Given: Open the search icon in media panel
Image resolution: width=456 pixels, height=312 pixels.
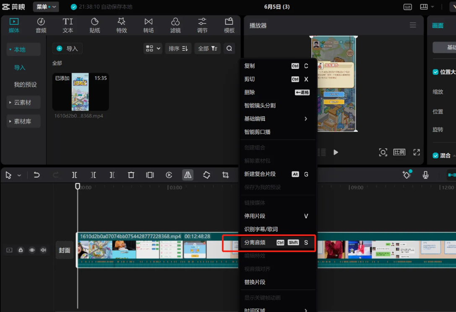Looking at the screenshot, I should tap(229, 49).
